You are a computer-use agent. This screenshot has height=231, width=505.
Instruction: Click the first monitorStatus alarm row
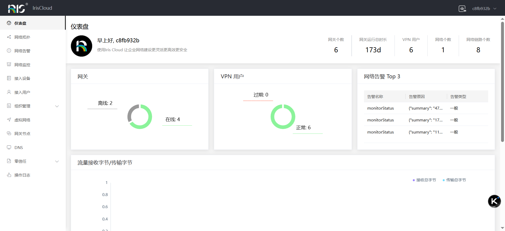(x=380, y=108)
